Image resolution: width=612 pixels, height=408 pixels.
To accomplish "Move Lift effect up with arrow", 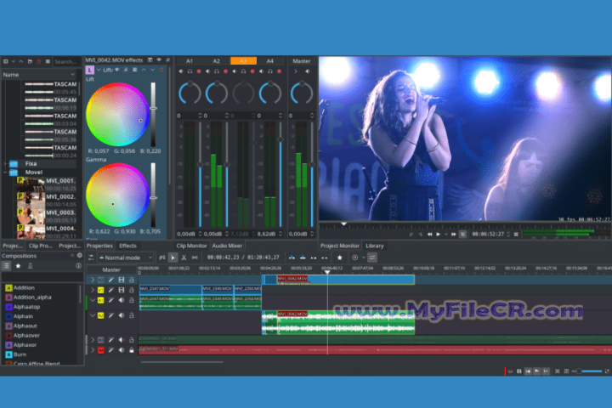I will pos(144,70).
